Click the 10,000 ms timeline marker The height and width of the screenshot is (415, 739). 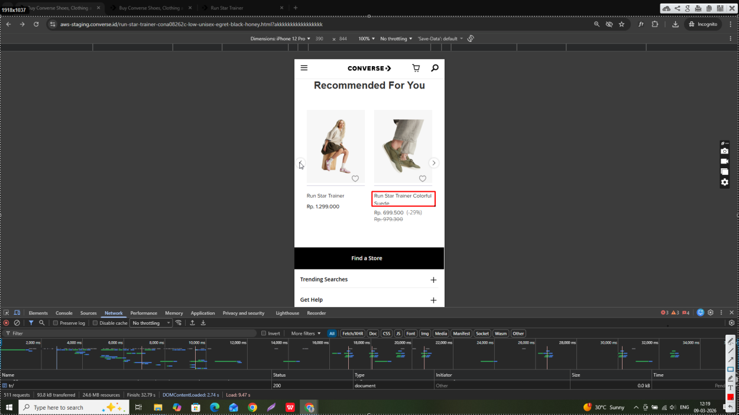click(x=197, y=342)
